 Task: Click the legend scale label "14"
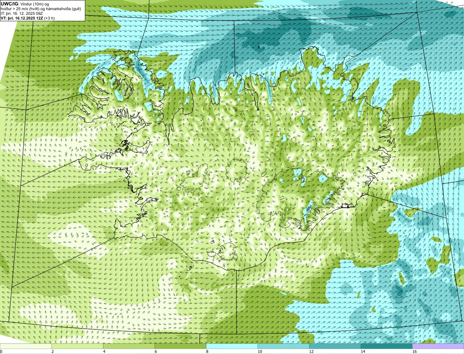(x=363, y=351)
